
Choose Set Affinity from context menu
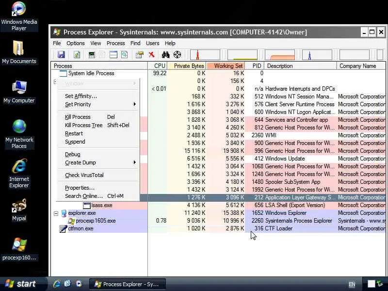pos(98,96)
